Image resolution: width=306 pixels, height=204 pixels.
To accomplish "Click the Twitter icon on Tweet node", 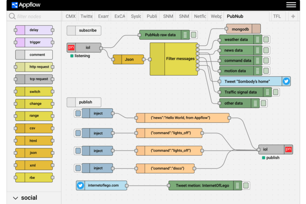I will tap(286, 81).
